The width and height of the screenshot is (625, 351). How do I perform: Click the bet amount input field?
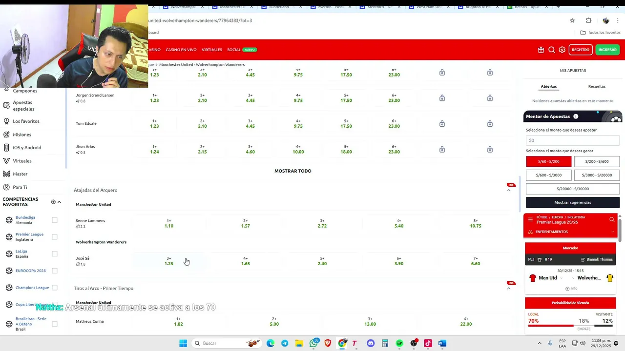[x=573, y=140]
